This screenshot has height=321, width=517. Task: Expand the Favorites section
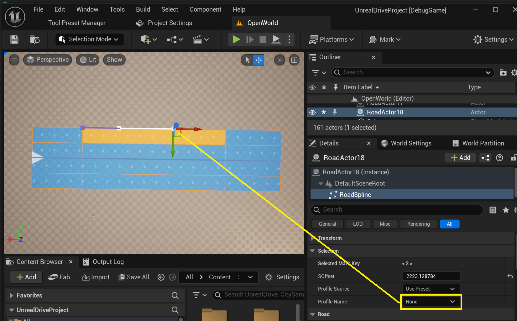tap(12, 295)
